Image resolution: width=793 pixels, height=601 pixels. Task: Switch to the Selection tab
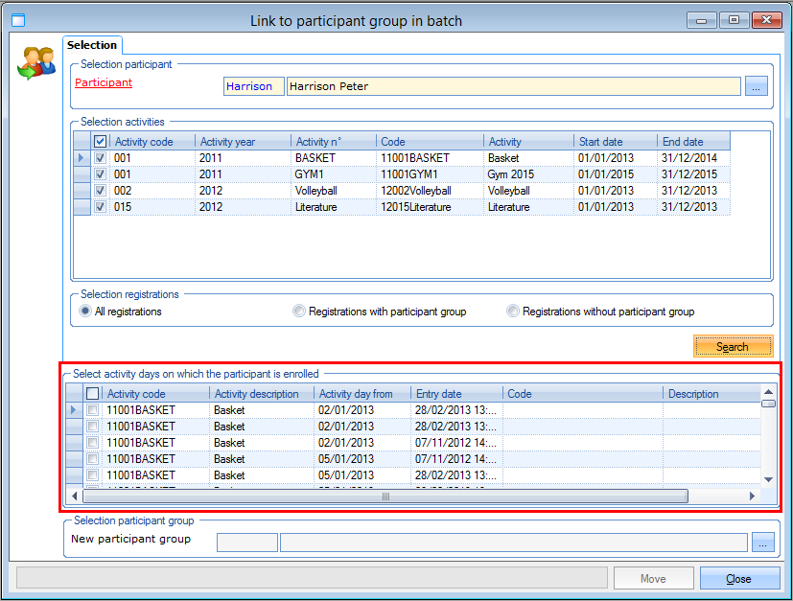92,45
